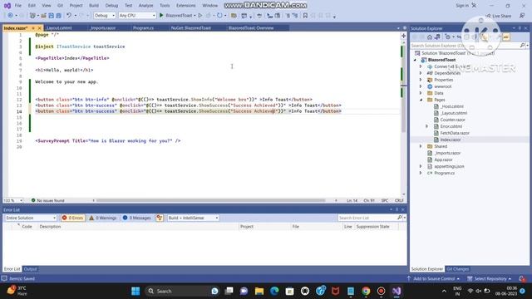Switch to the Program.cs tab

[x=143, y=28]
